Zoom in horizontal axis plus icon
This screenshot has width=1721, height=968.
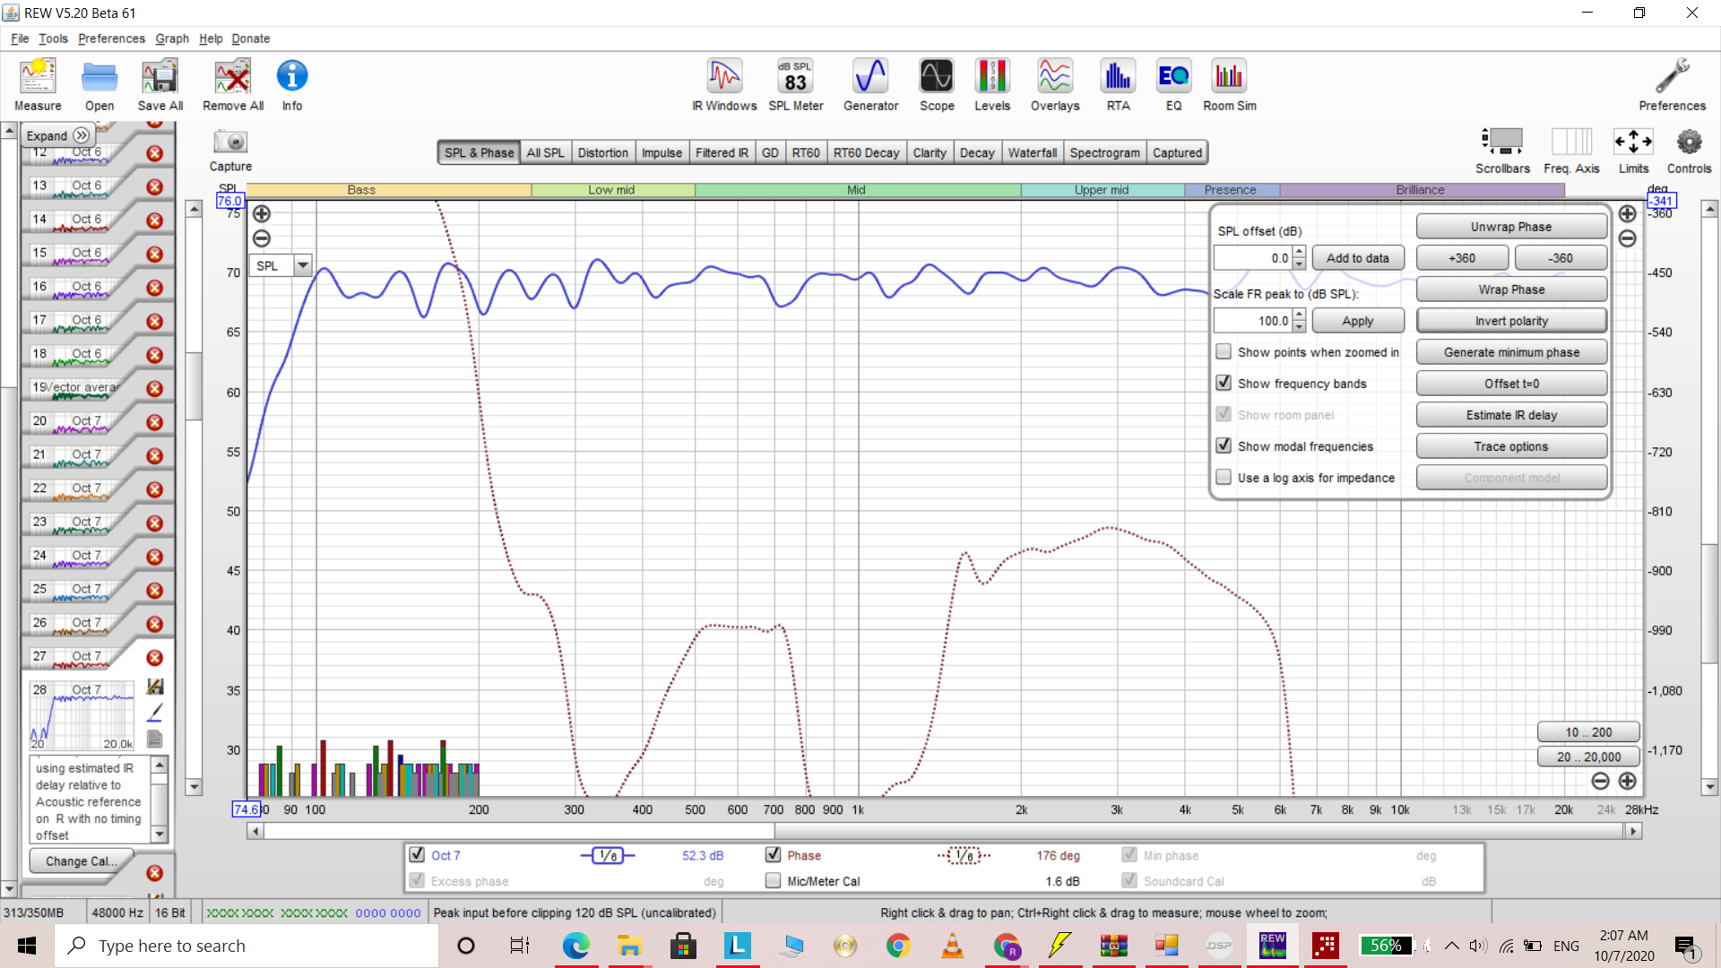(1628, 782)
